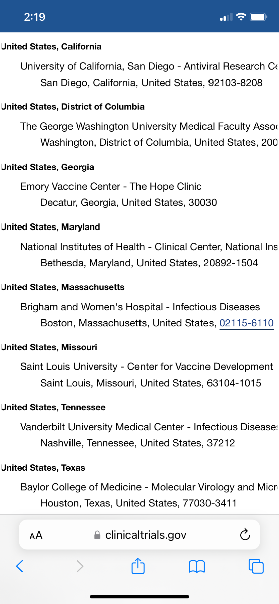Tap the 2:19 clock in status bar
279x604 pixels.
35,17
